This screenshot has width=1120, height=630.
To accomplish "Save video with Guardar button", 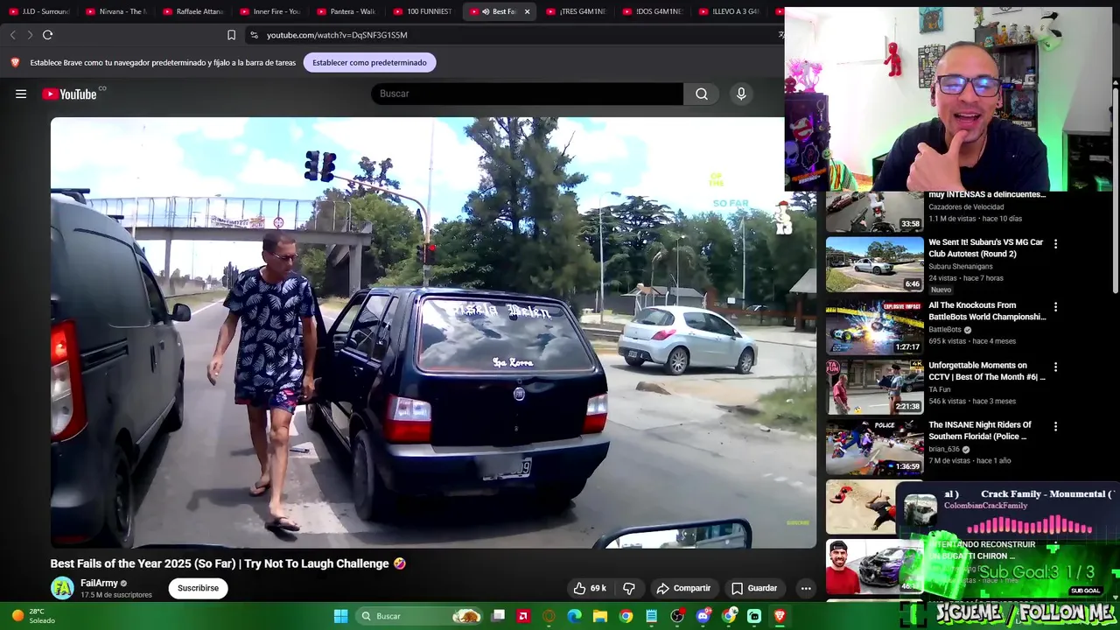I will click(754, 588).
